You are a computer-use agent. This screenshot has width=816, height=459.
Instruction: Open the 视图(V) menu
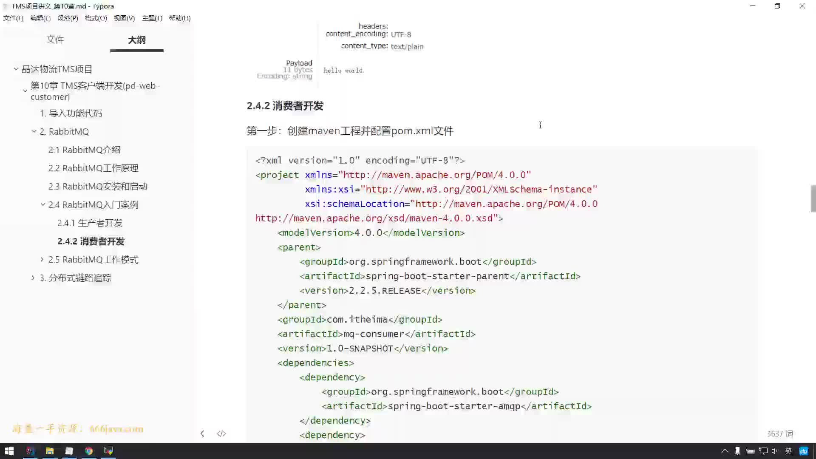point(124,18)
